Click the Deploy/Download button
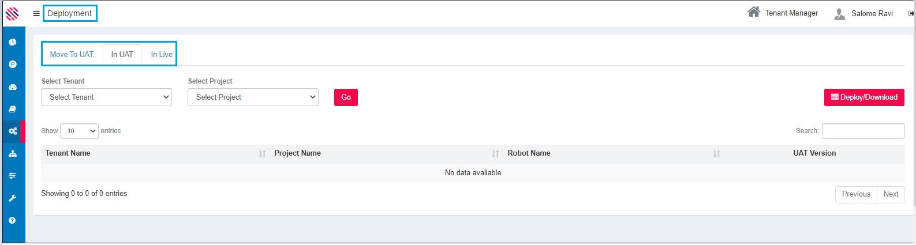Image resolution: width=916 pixels, height=245 pixels. click(863, 97)
